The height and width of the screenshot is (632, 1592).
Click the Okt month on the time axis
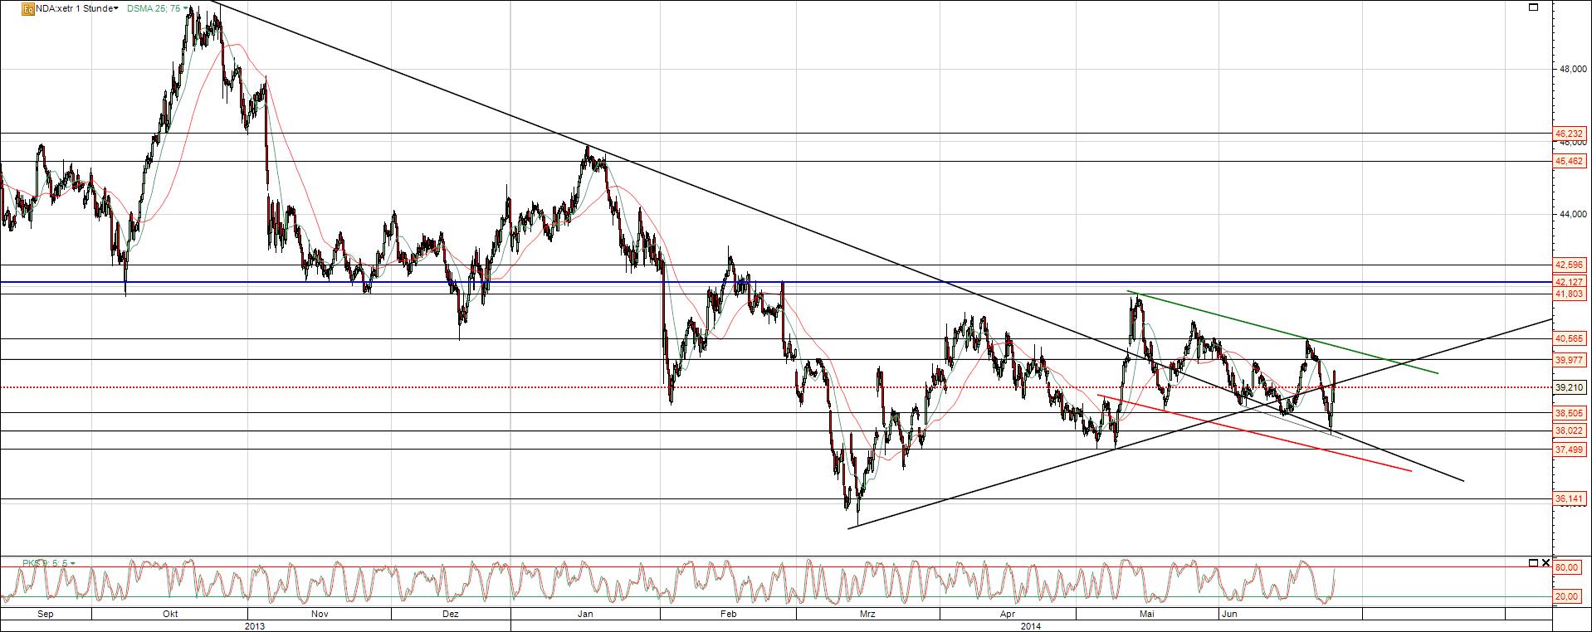(x=170, y=615)
